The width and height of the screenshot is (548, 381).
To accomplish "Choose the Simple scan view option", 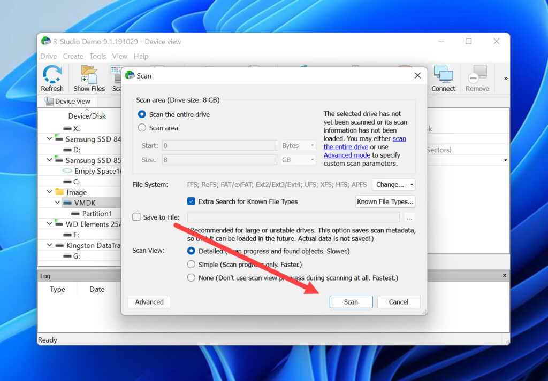I will 191,264.
